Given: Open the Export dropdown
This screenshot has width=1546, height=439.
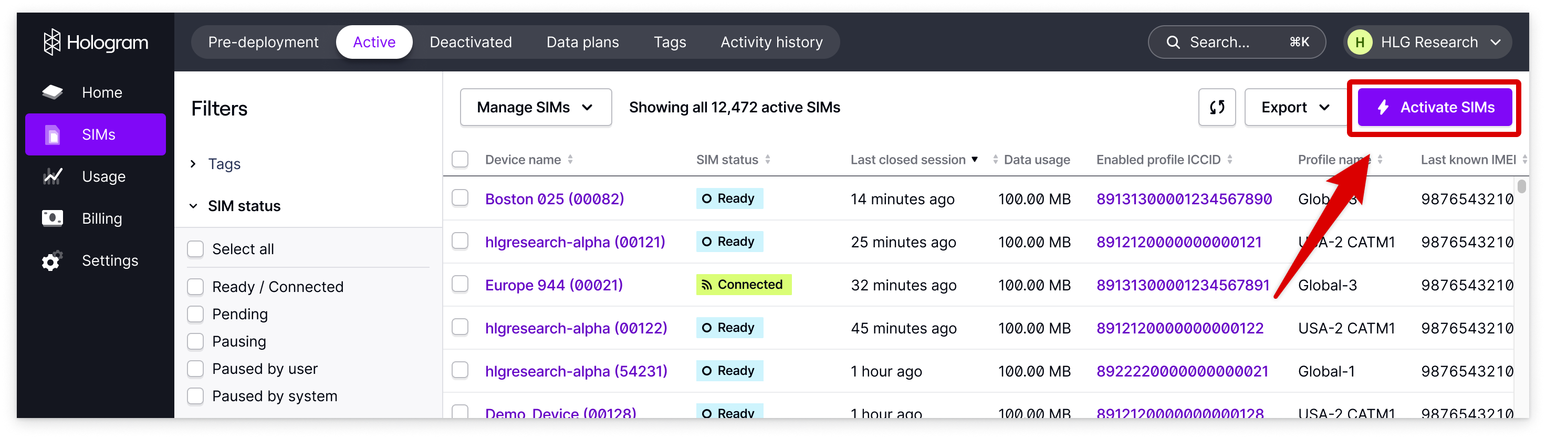Looking at the screenshot, I should click(x=1295, y=107).
